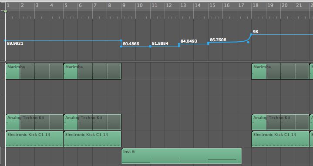The height and width of the screenshot is (166, 313).
Task: Select the 84.0493 tempo point
Action: coord(179,44)
